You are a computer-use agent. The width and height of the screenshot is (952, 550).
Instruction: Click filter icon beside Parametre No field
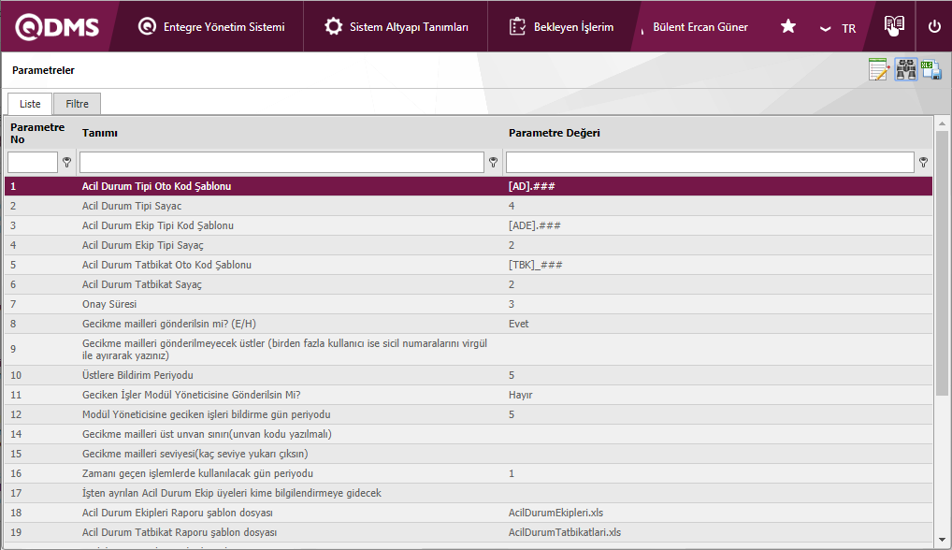(x=66, y=163)
